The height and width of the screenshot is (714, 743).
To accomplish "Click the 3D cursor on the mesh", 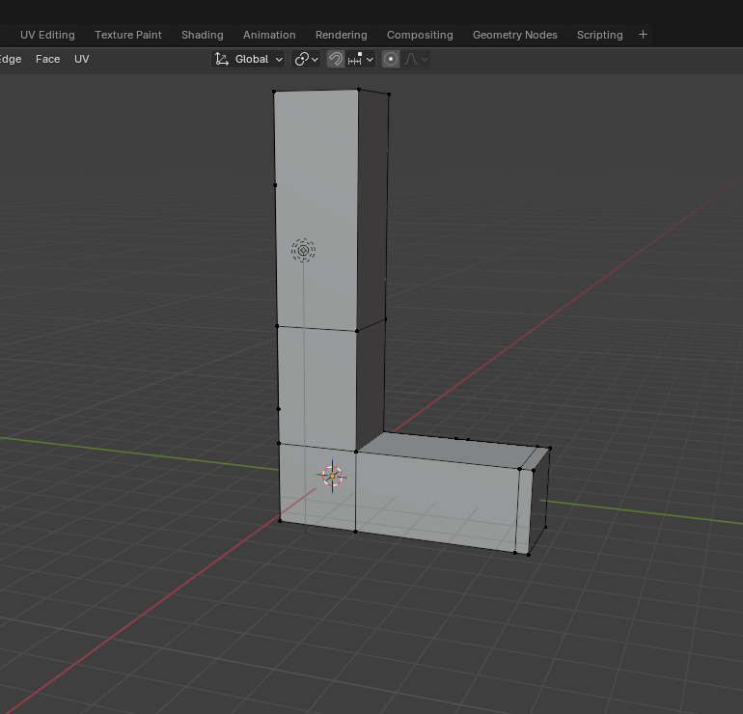I will [x=333, y=476].
